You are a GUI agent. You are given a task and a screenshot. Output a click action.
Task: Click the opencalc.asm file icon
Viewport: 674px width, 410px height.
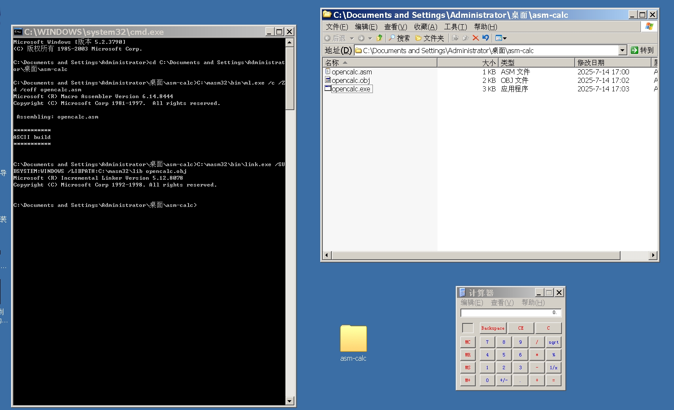328,71
